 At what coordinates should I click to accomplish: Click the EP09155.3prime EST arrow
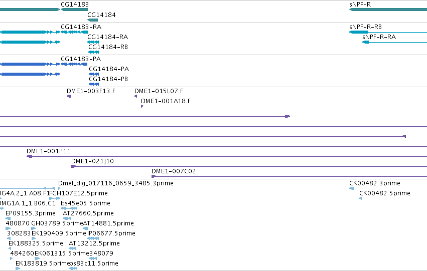(x=8, y=218)
